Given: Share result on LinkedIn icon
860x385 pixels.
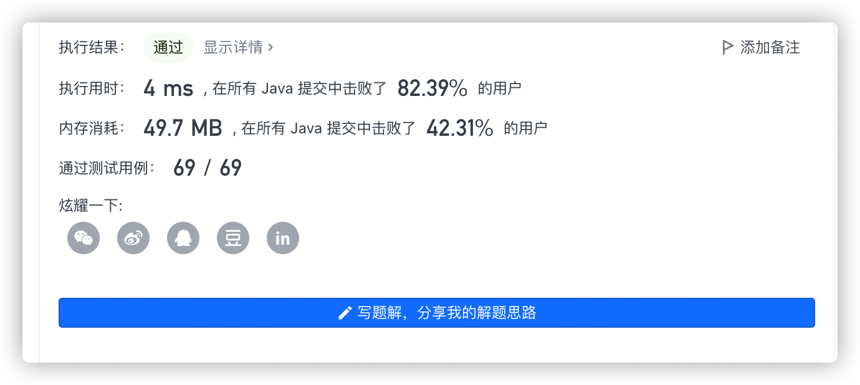Looking at the screenshot, I should (283, 238).
